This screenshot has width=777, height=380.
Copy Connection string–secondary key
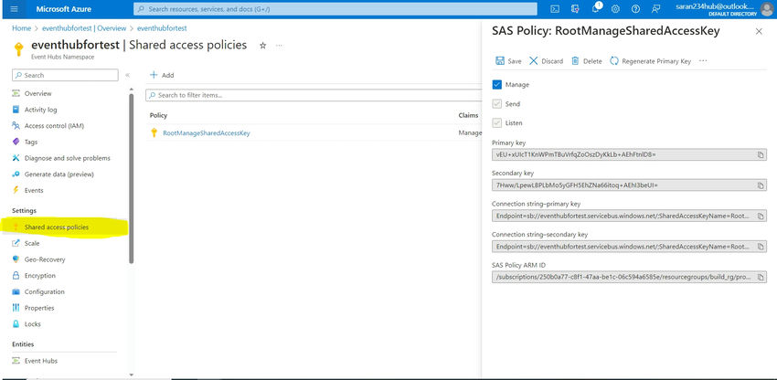pyautogui.click(x=761, y=247)
